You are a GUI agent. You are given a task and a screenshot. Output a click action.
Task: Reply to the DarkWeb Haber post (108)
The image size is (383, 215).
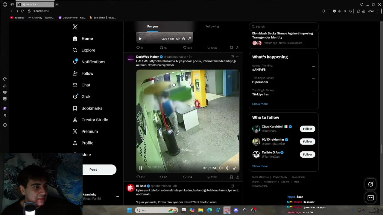(x=141, y=177)
